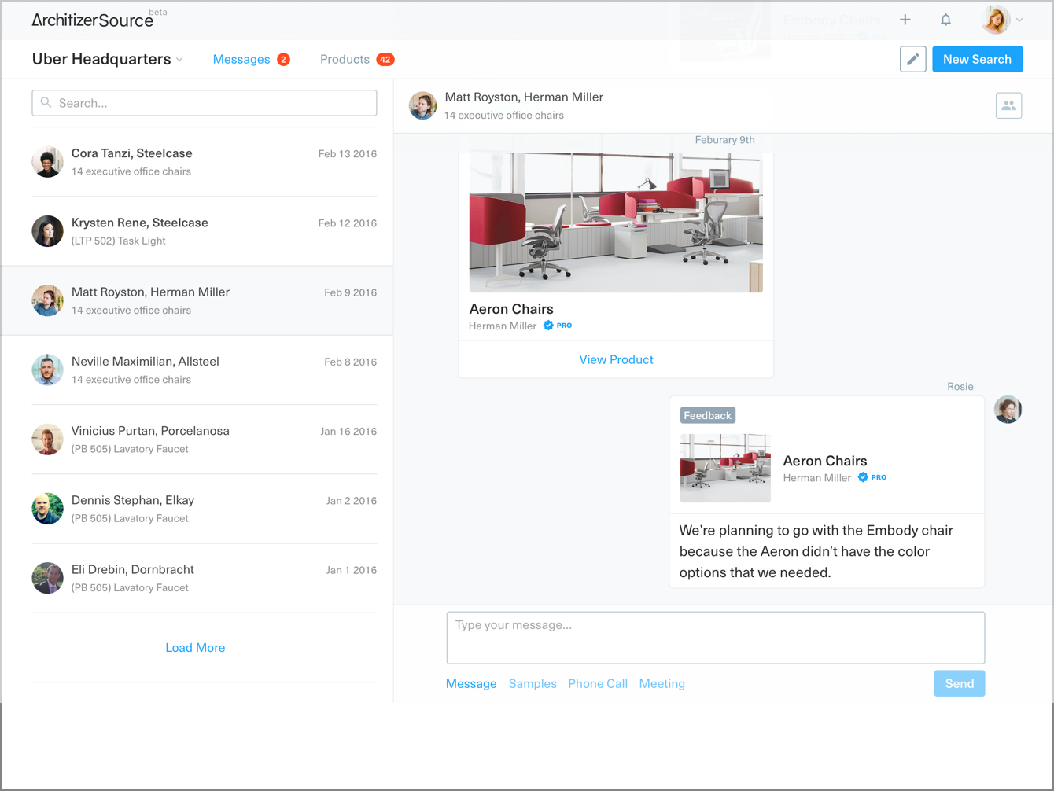Open conversation with Krysten Rene, Steelcase
This screenshot has height=791, width=1054.
(x=205, y=231)
